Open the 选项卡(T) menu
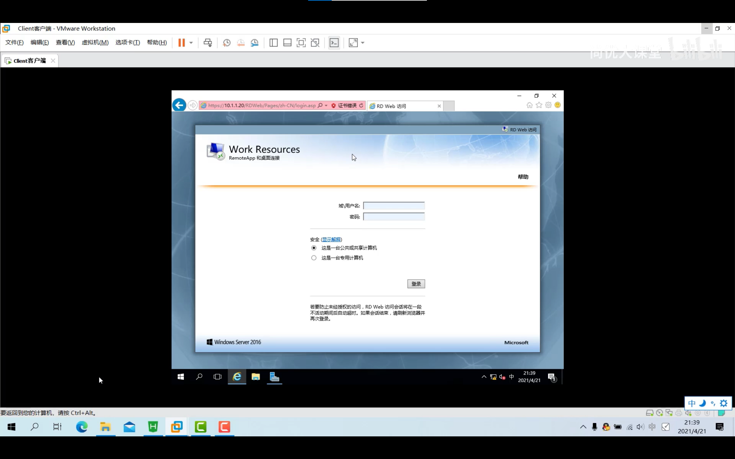This screenshot has width=735, height=459. coord(127,42)
